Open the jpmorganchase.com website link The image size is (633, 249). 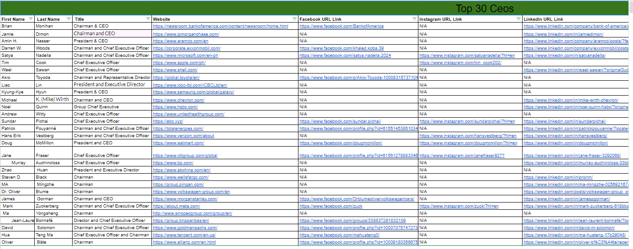186,34
